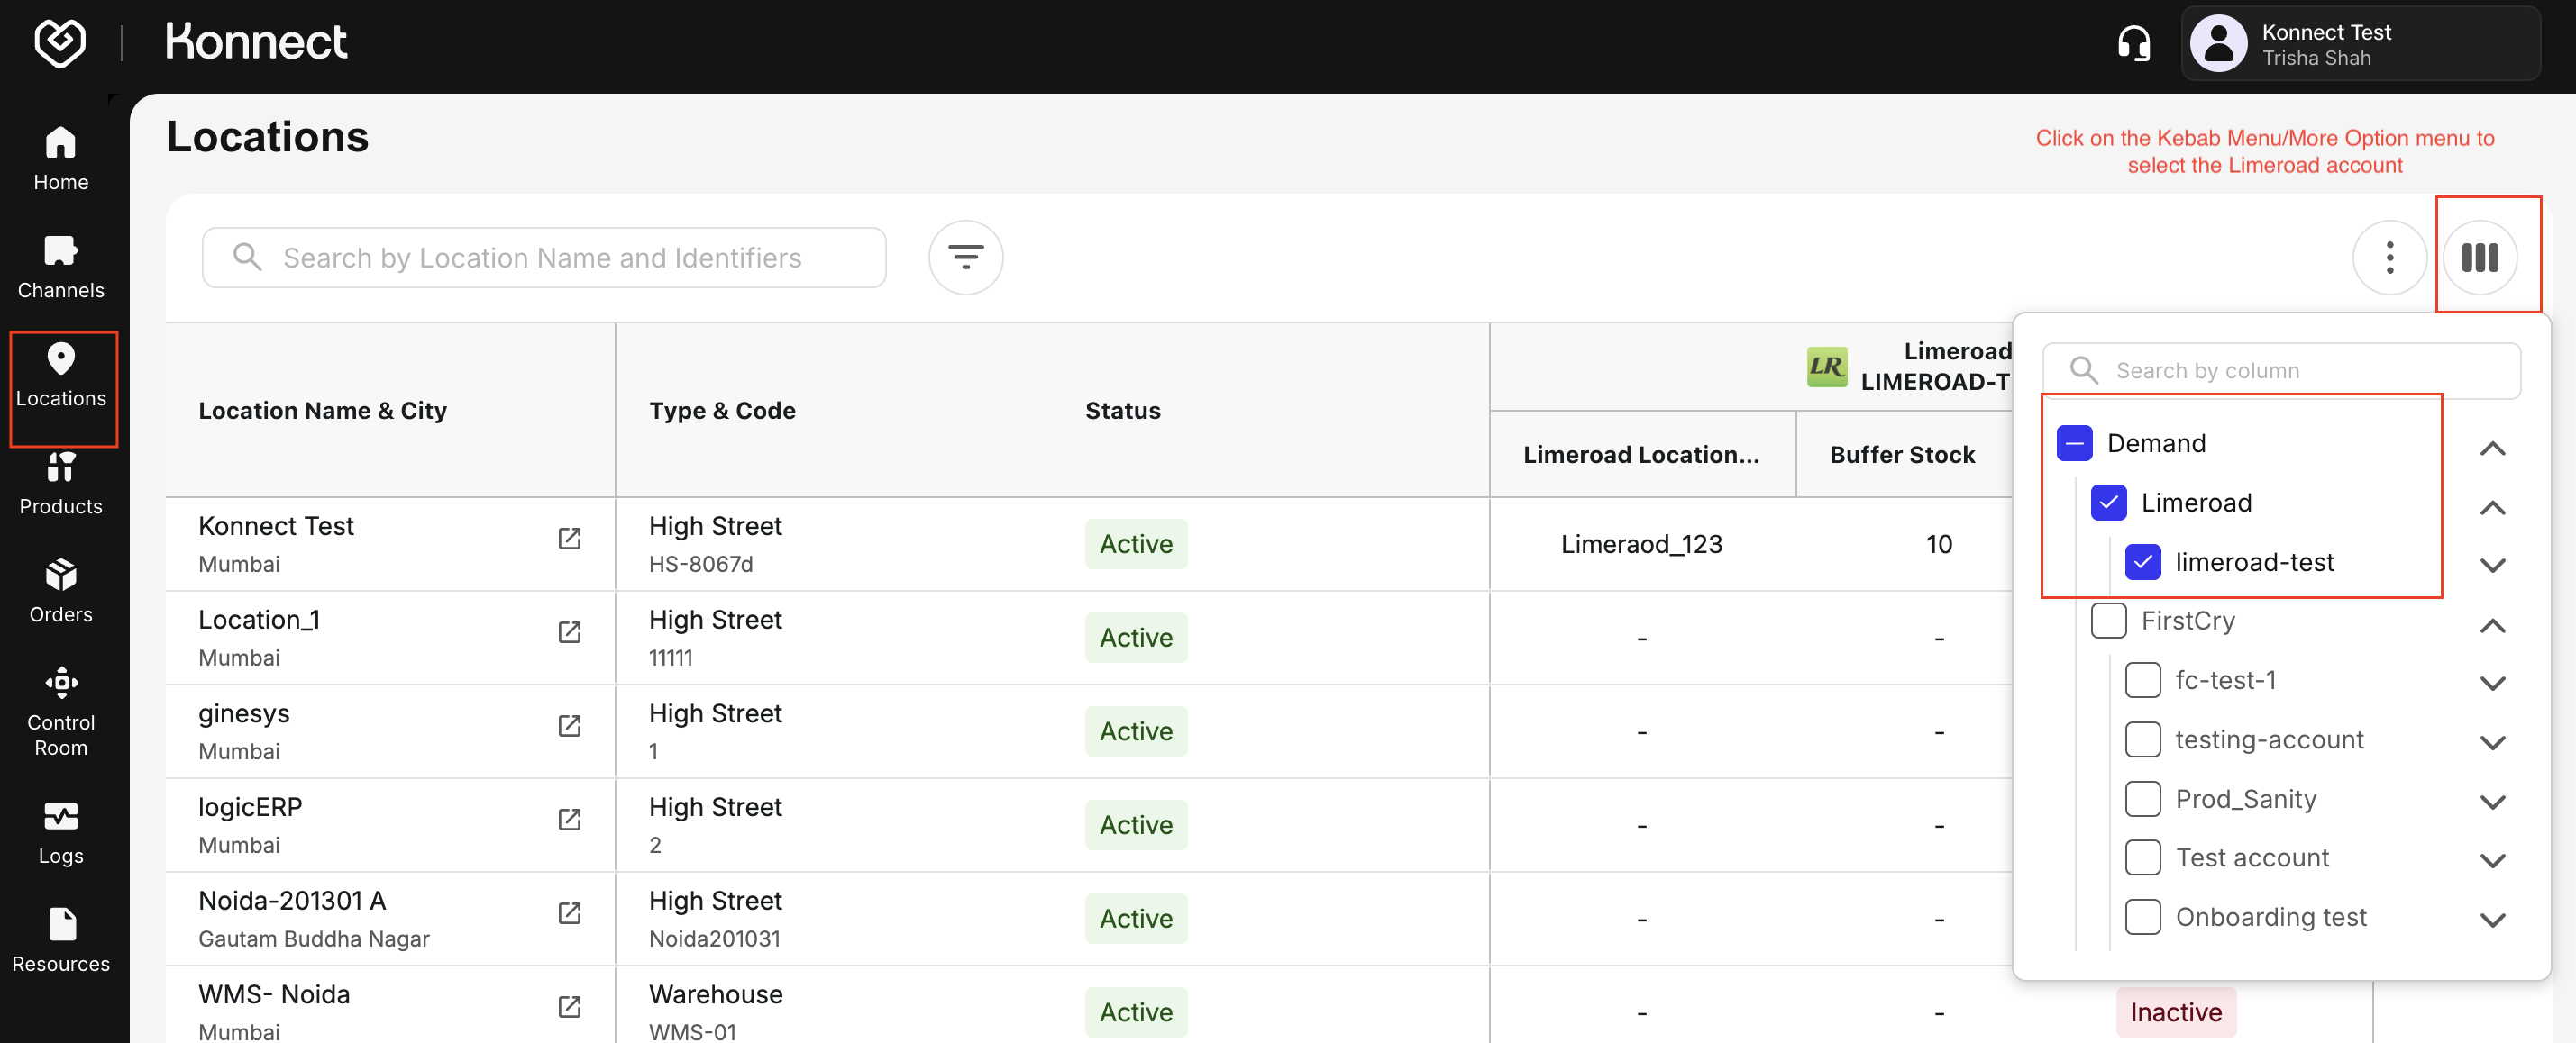Open Orders from the sidebar
2576x1043 pixels.
[61, 592]
